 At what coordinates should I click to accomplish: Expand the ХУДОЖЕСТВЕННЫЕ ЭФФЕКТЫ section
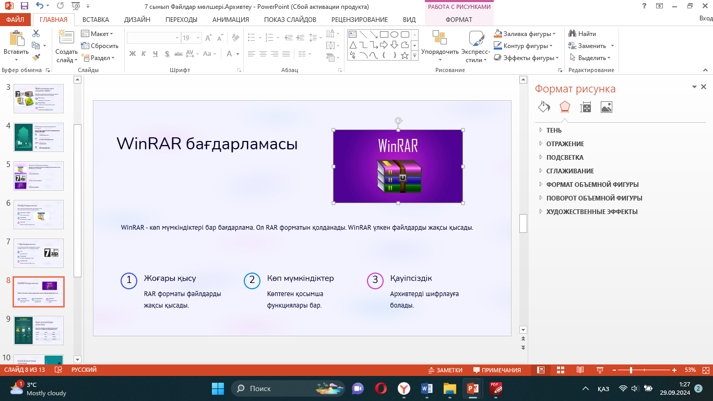[x=592, y=212]
